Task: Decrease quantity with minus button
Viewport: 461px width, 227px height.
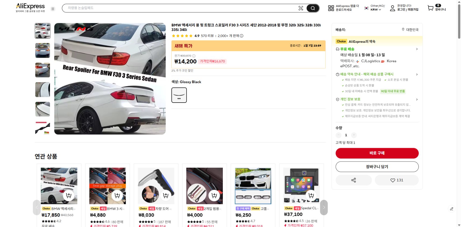Action: 339,135
